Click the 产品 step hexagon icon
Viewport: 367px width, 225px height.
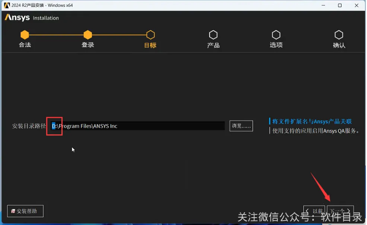[x=213, y=35]
